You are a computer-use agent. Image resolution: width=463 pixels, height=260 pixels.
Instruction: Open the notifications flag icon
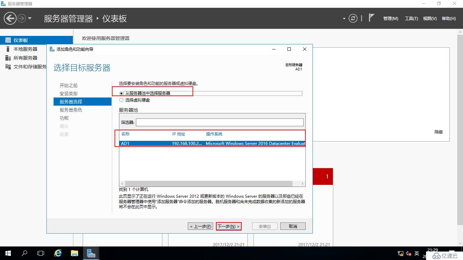tap(371, 18)
